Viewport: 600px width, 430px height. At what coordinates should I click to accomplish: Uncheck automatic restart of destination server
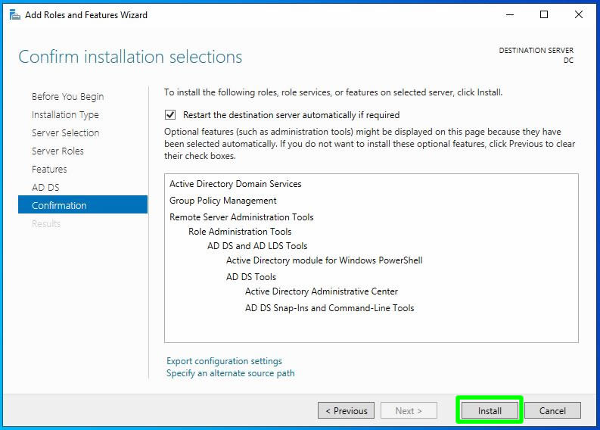170,115
